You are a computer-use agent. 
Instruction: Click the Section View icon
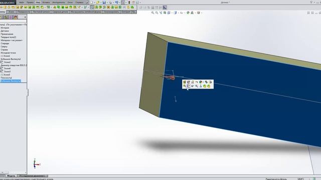(165, 12)
